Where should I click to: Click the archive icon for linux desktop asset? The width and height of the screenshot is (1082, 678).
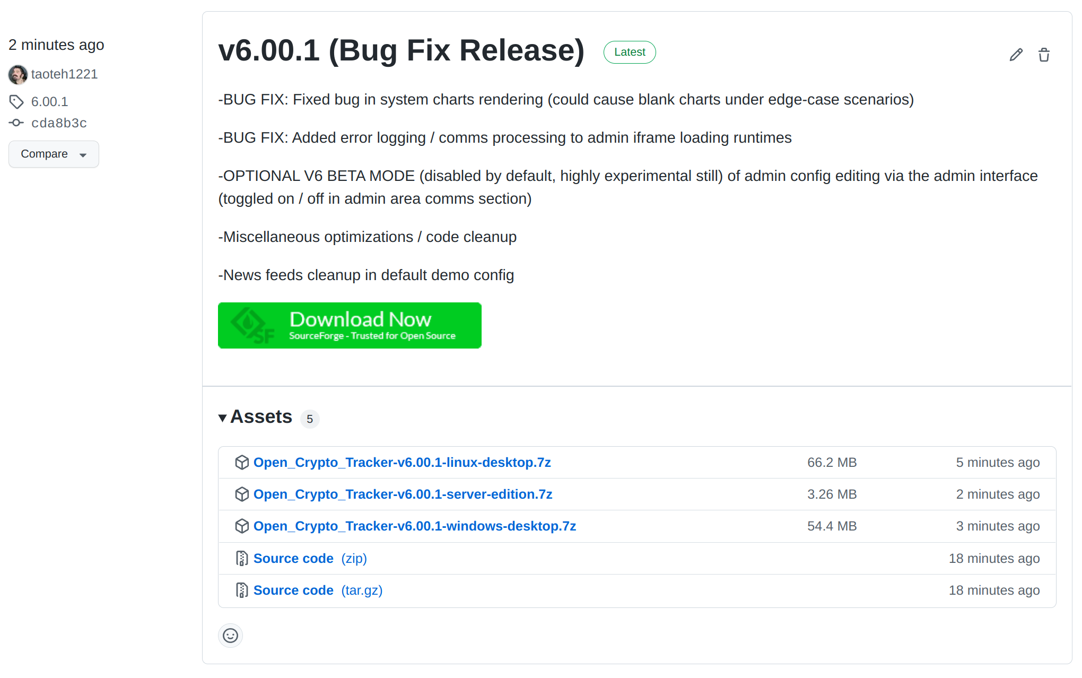(242, 462)
